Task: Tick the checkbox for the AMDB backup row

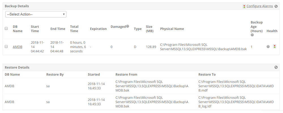Action: [x=6, y=47]
